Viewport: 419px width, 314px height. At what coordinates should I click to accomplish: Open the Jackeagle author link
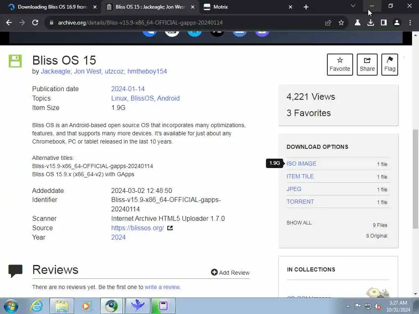pyautogui.click(x=56, y=71)
